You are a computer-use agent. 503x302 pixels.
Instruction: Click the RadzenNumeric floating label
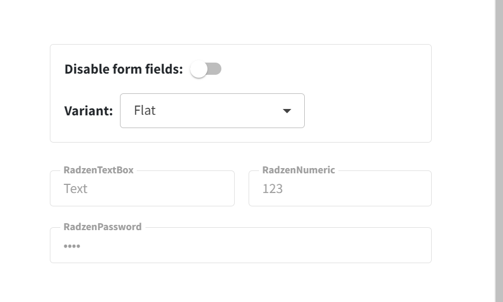tap(298, 170)
